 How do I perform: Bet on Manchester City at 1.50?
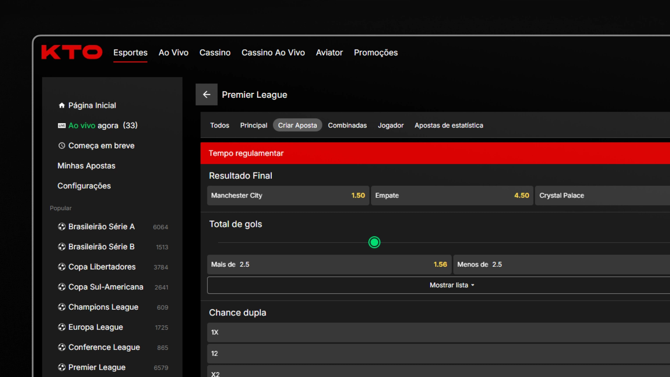click(x=288, y=195)
